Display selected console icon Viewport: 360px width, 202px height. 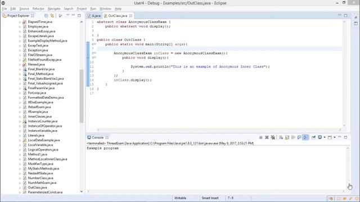[320, 137]
